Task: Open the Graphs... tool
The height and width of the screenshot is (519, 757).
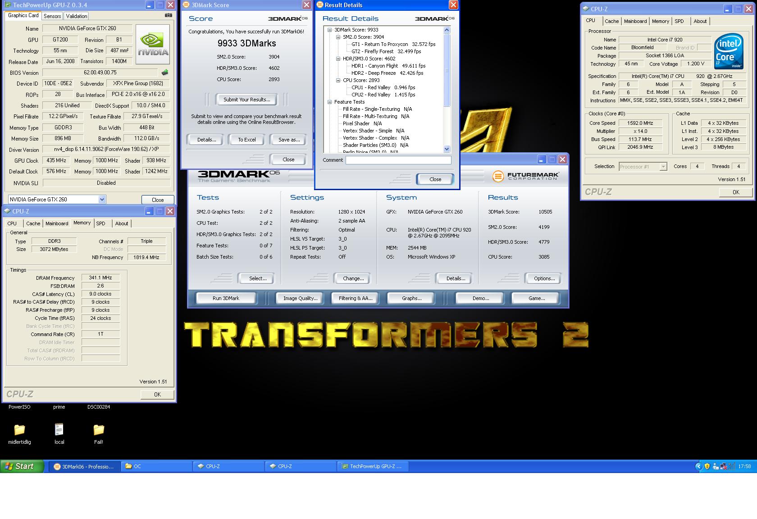Action: tap(411, 298)
